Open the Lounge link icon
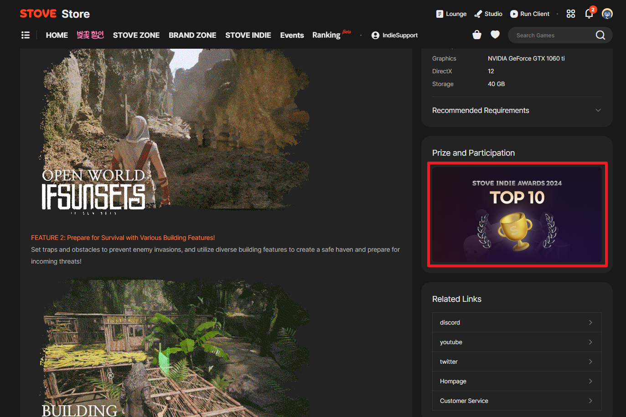Image resolution: width=626 pixels, height=417 pixels. [440, 14]
